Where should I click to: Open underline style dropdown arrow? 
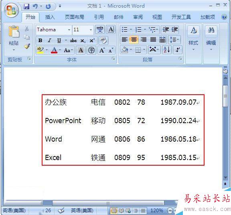tap(66, 41)
